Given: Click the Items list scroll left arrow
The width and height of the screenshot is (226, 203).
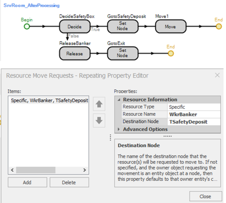Looking at the screenshot, I should coord(12,170).
